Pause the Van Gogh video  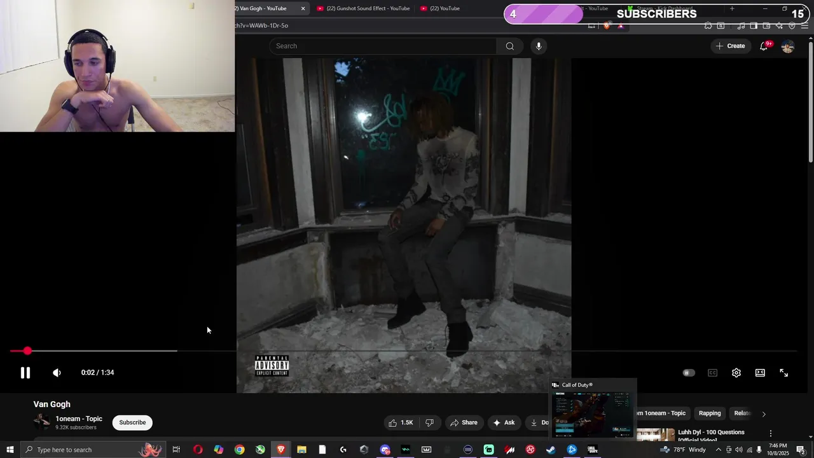(x=25, y=373)
